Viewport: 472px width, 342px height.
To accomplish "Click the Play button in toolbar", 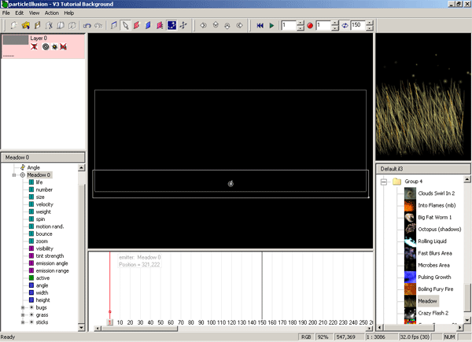I will coord(272,26).
